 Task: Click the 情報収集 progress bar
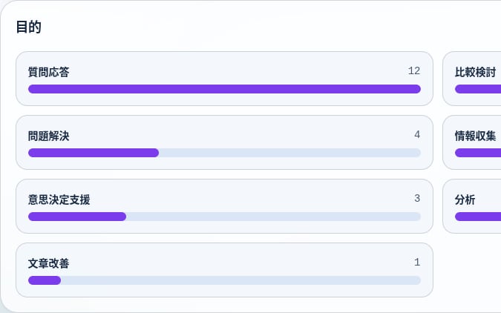point(478,153)
